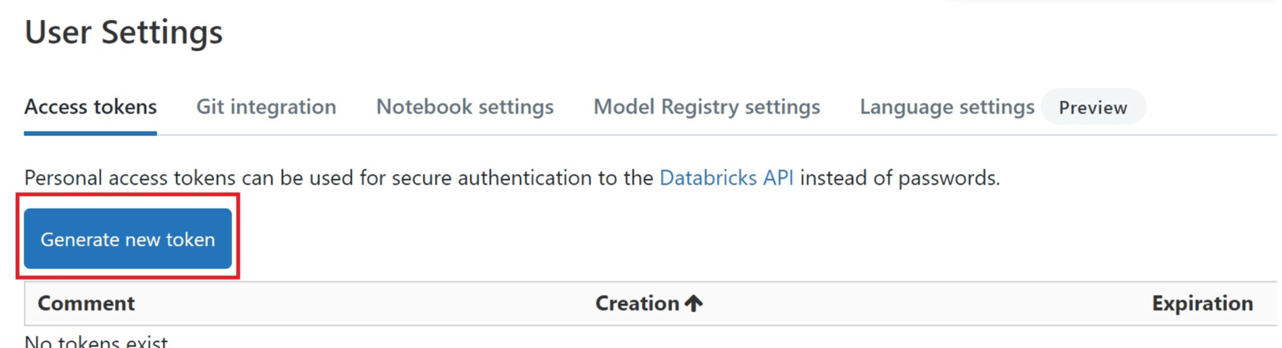The width and height of the screenshot is (1282, 348).
Task: Click the User Settings page heading
Action: 124,33
